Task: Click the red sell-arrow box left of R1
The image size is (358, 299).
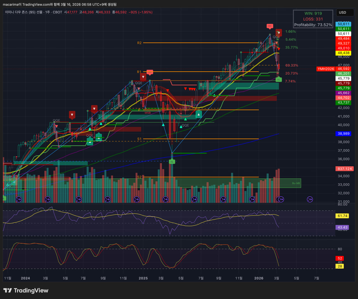Action: coord(143,77)
